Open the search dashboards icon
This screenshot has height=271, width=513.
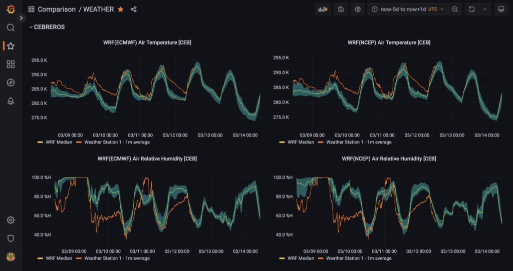pyautogui.click(x=11, y=28)
